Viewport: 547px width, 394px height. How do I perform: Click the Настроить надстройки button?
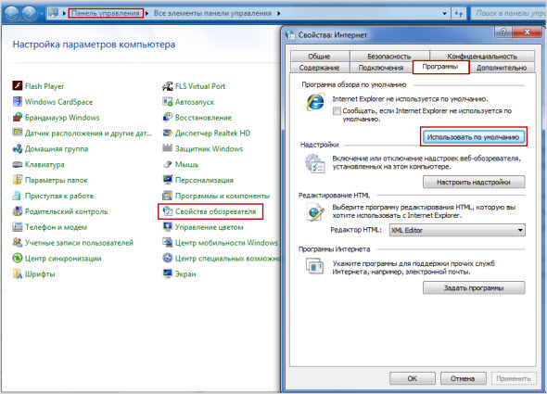(474, 182)
